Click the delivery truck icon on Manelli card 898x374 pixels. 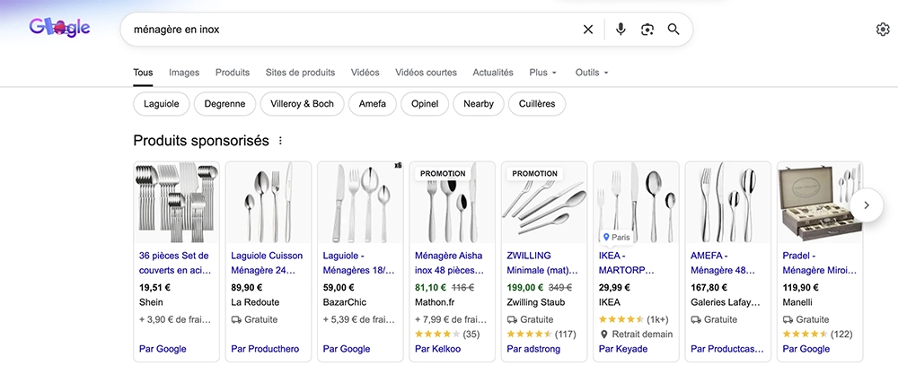pos(788,319)
